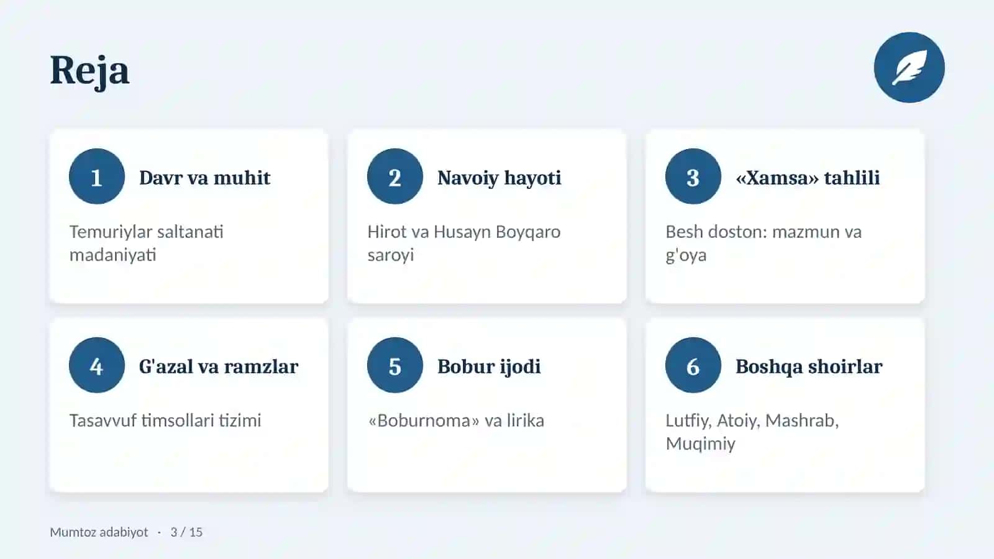Click the feather quill logo icon

click(909, 68)
